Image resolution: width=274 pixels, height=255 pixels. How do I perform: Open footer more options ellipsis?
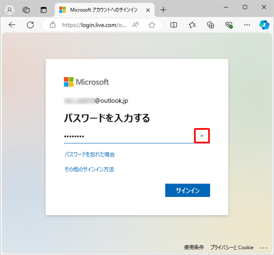[x=264, y=248]
